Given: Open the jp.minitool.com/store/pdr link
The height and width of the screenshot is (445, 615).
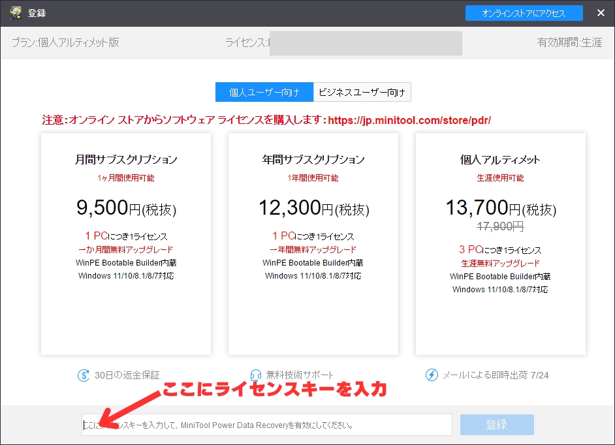Looking at the screenshot, I should click(409, 120).
